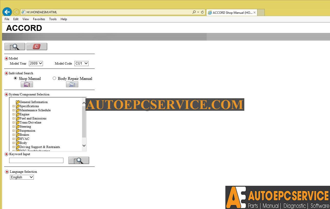Click the HVAC folder icon
The width and height of the screenshot is (330, 209).
point(18,139)
